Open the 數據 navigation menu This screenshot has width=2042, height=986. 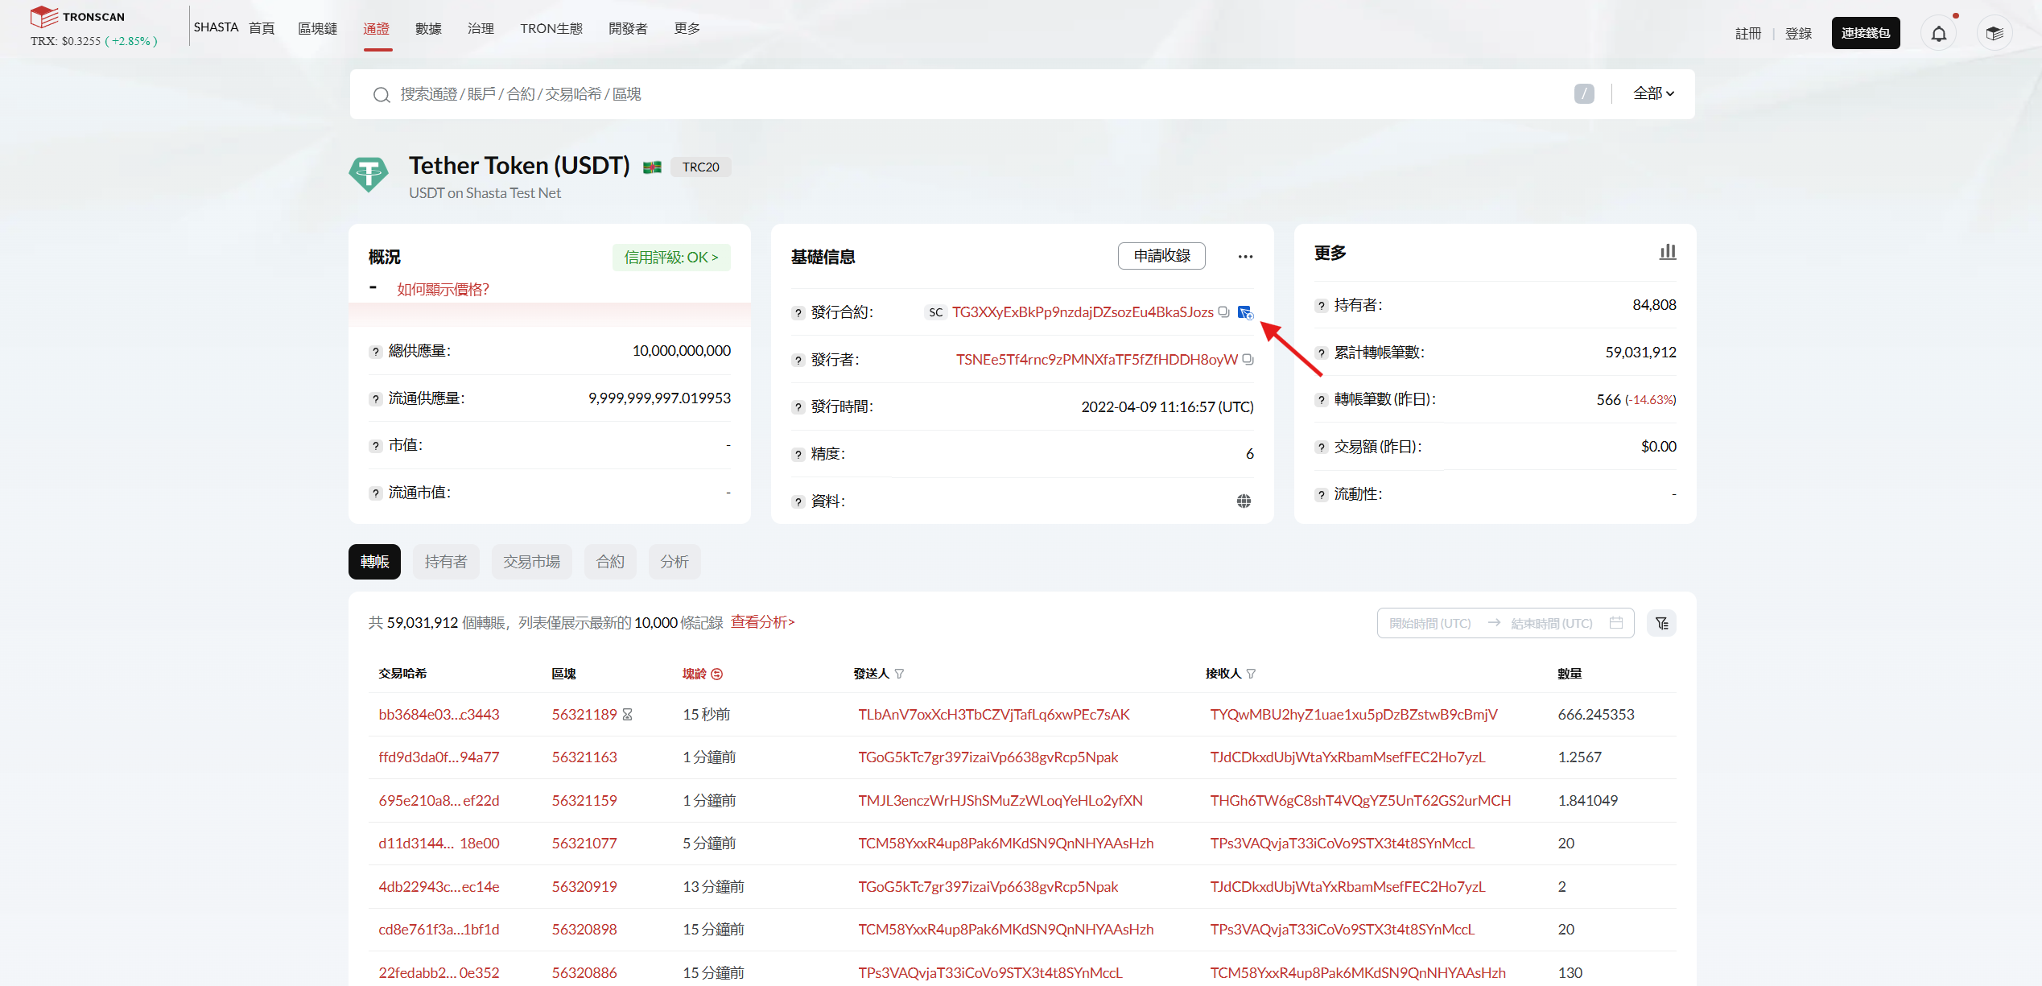click(428, 29)
